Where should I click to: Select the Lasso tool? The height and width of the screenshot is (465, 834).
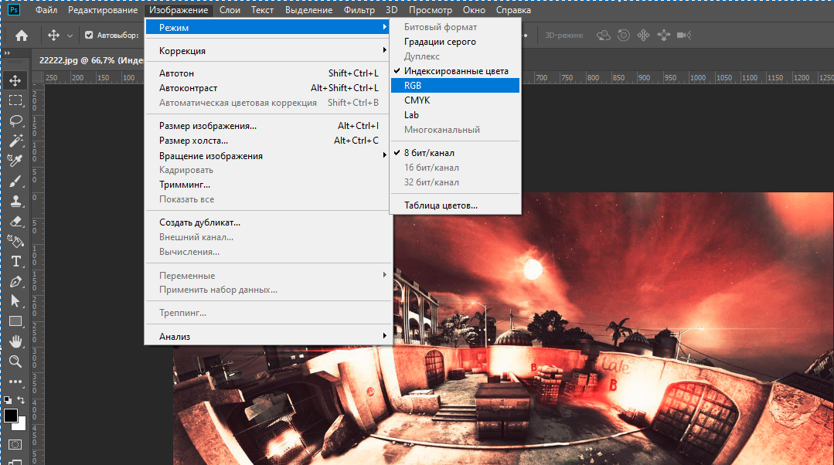(x=15, y=120)
